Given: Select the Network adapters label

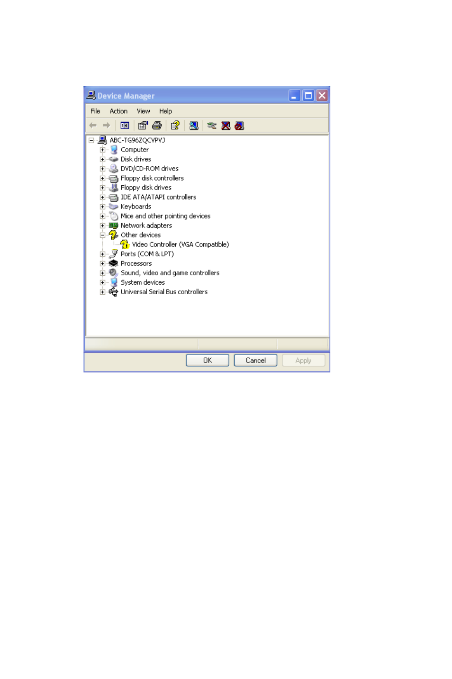Looking at the screenshot, I should (x=146, y=226).
